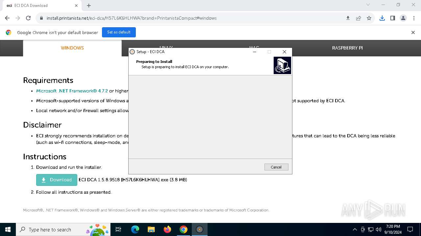
Task: Show hidden system tray icons
Action: [x=355, y=229]
